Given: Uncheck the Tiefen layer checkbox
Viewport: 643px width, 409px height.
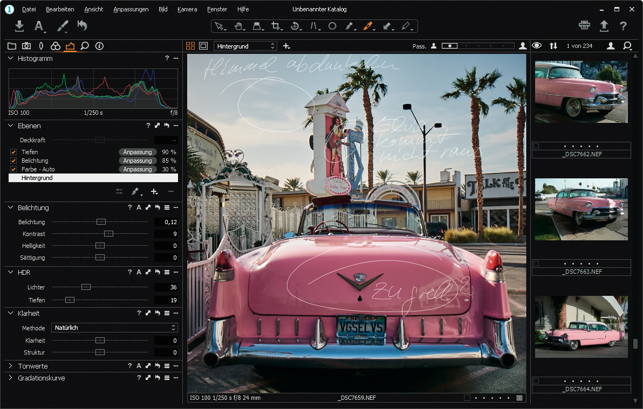Looking at the screenshot, I should [x=13, y=152].
